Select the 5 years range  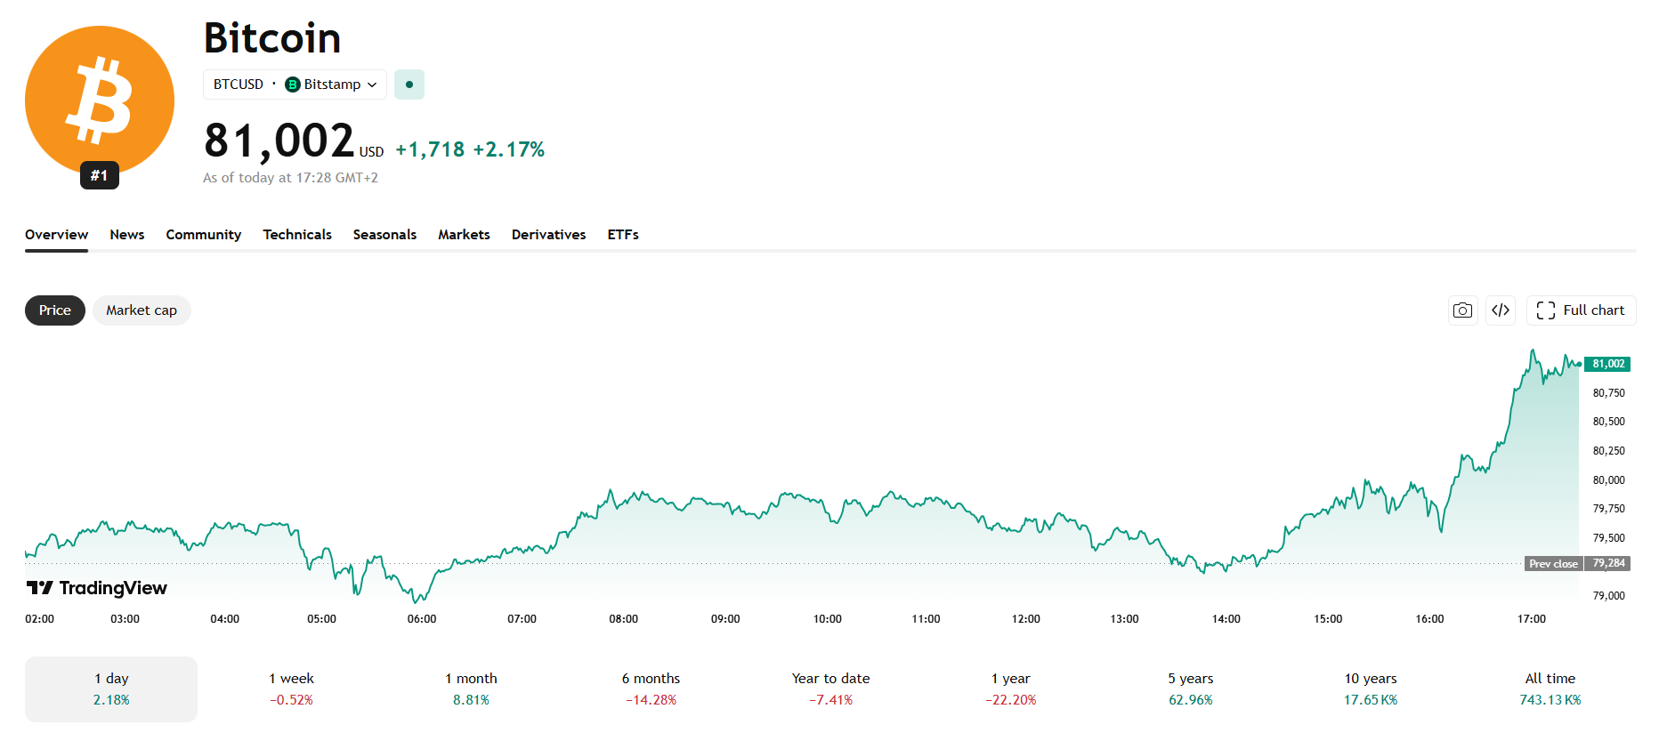pos(1190,689)
